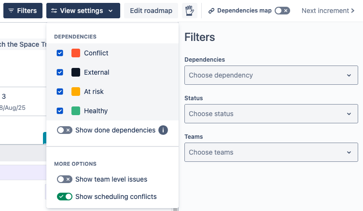Go to Next increment
The height and width of the screenshot is (211, 363).
tap(328, 11)
